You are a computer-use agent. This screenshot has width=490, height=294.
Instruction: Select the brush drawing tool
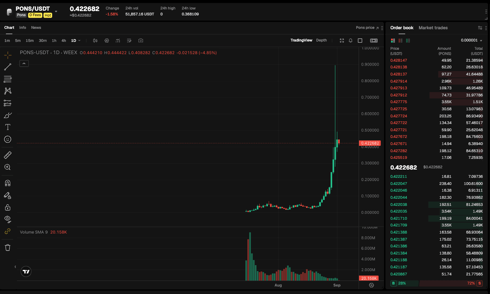coord(7,115)
